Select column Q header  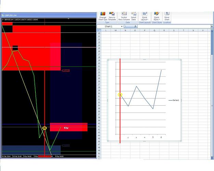pos(154,30)
